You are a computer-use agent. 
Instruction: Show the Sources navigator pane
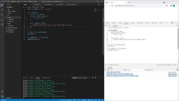(106, 26)
